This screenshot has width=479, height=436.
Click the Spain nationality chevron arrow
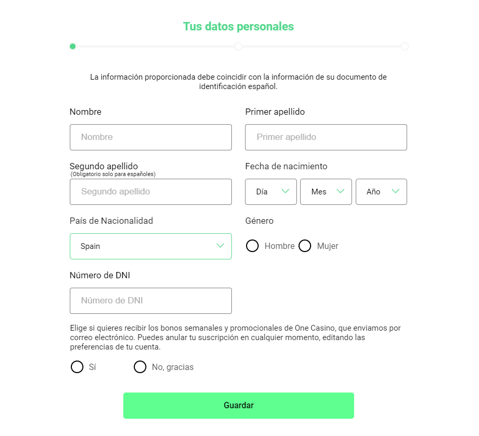[x=220, y=246]
